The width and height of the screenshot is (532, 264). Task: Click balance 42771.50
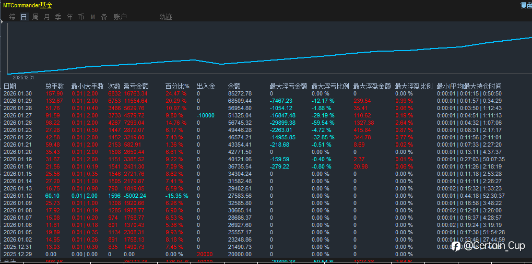(x=240, y=152)
